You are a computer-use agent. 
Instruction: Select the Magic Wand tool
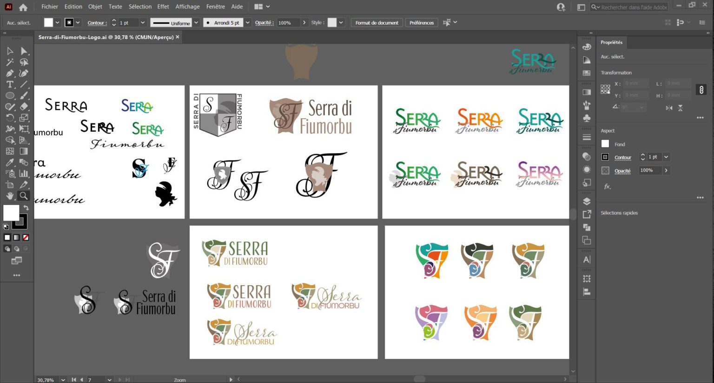(10, 62)
